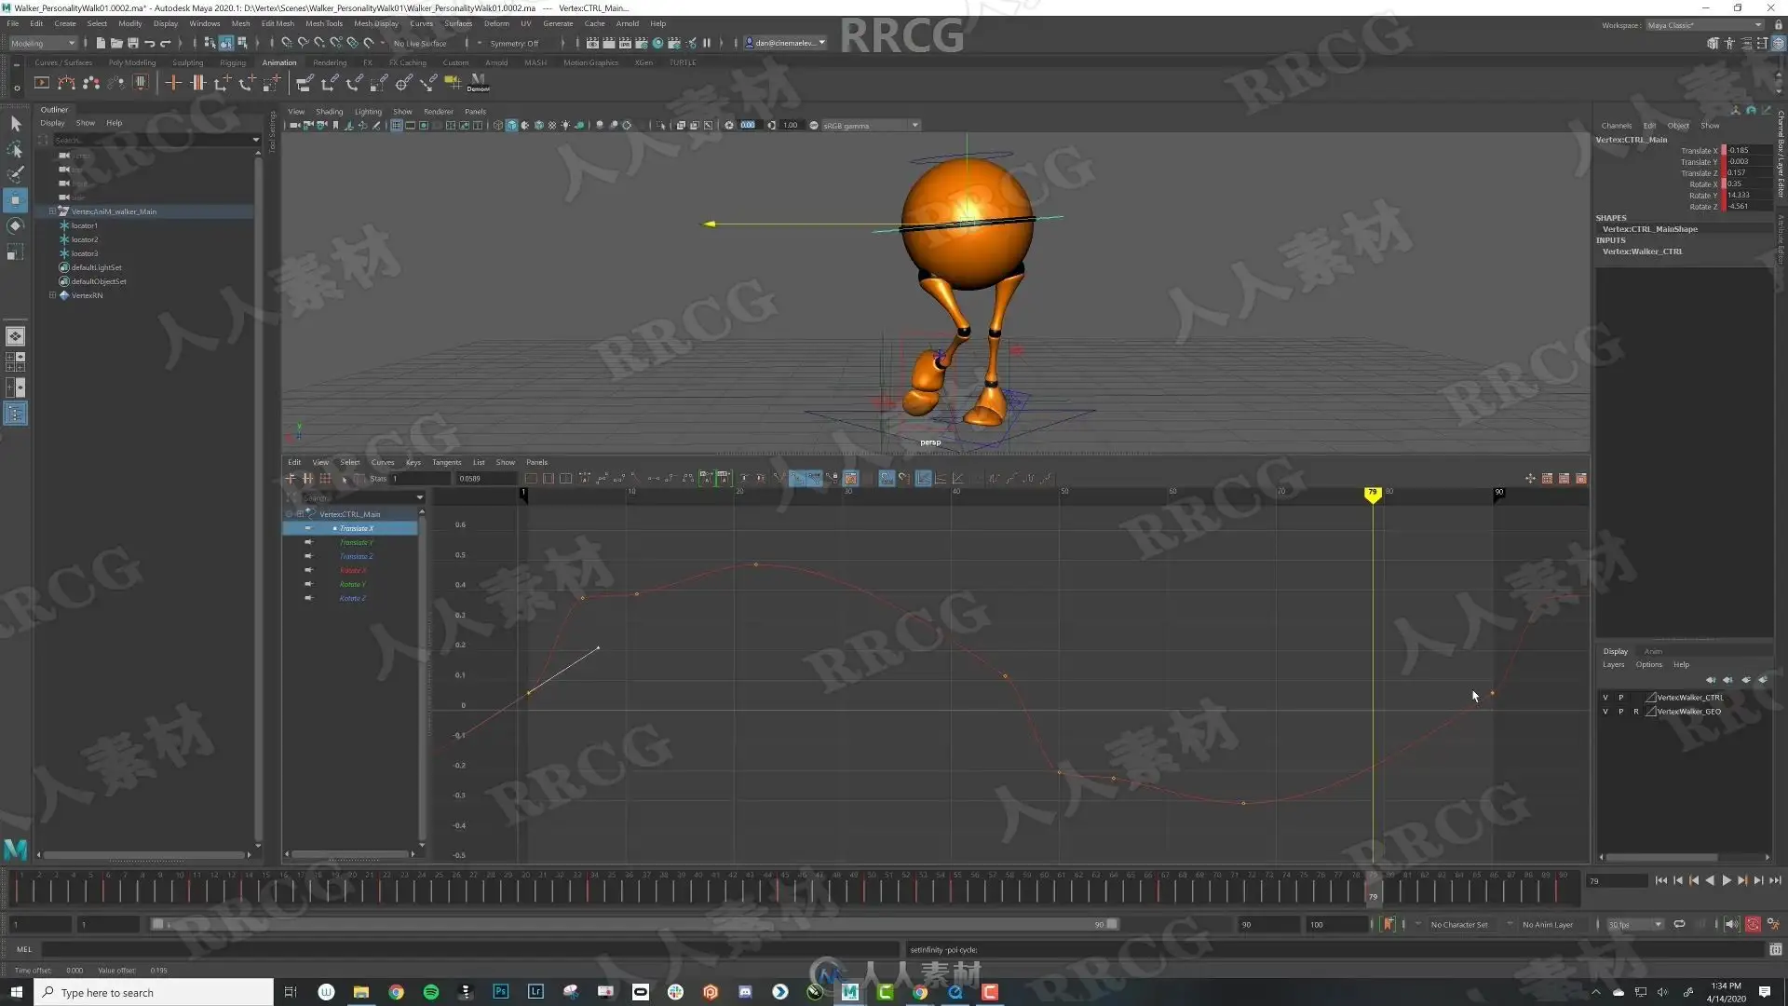Toggle visibility of VertexWalker_CTRL layer
This screenshot has height=1006, width=1788.
click(1605, 697)
